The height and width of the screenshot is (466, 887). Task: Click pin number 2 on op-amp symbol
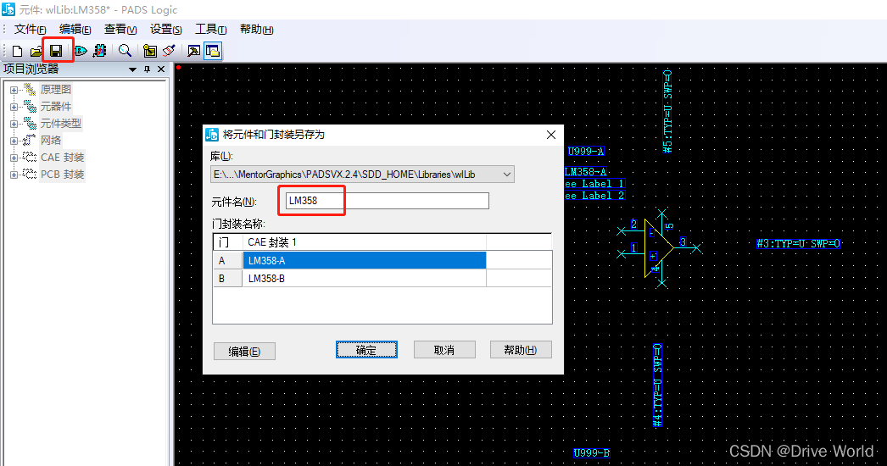pos(634,224)
